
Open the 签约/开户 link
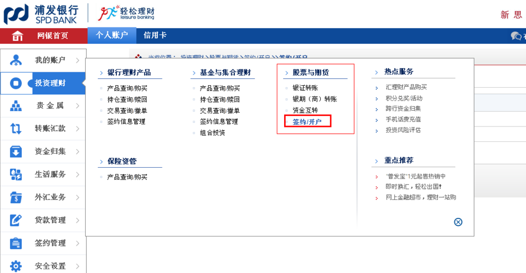click(x=307, y=122)
